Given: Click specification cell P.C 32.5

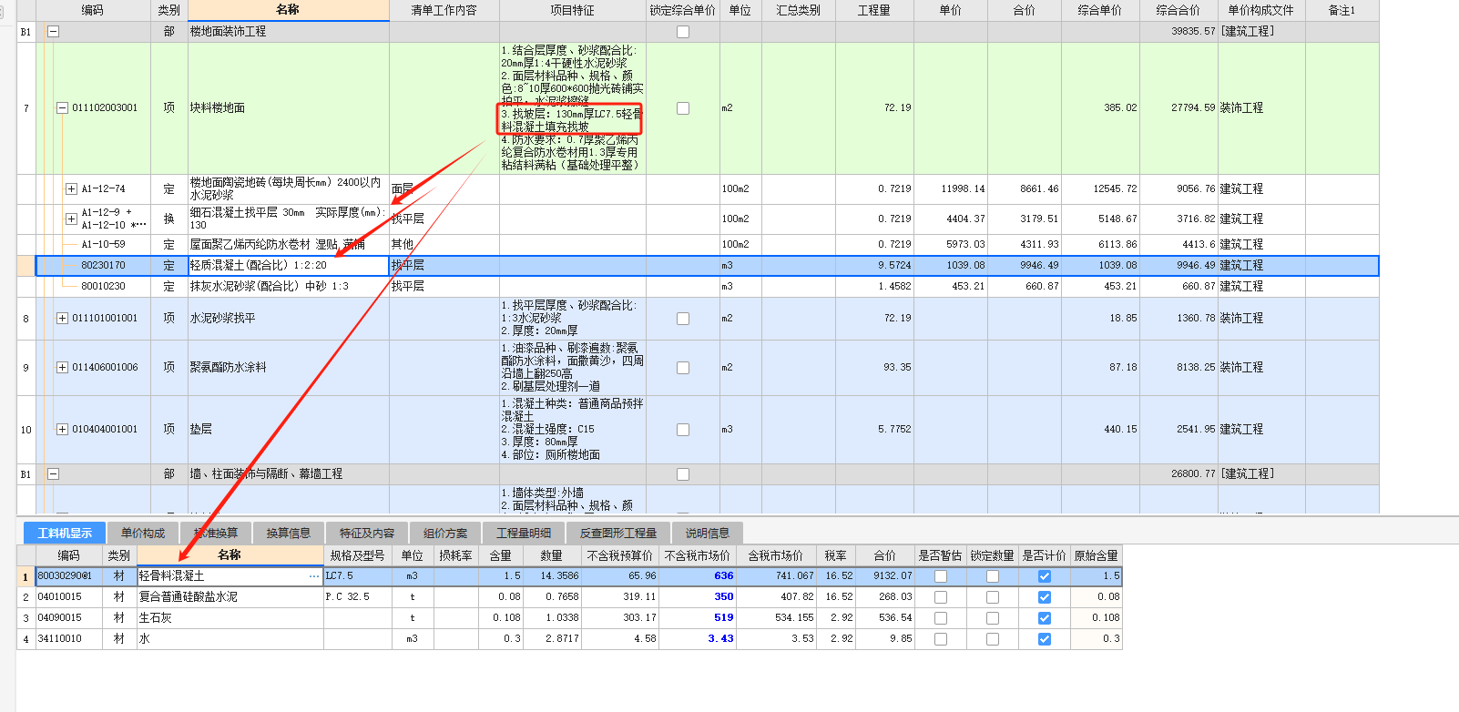Looking at the screenshot, I should click(x=358, y=597).
